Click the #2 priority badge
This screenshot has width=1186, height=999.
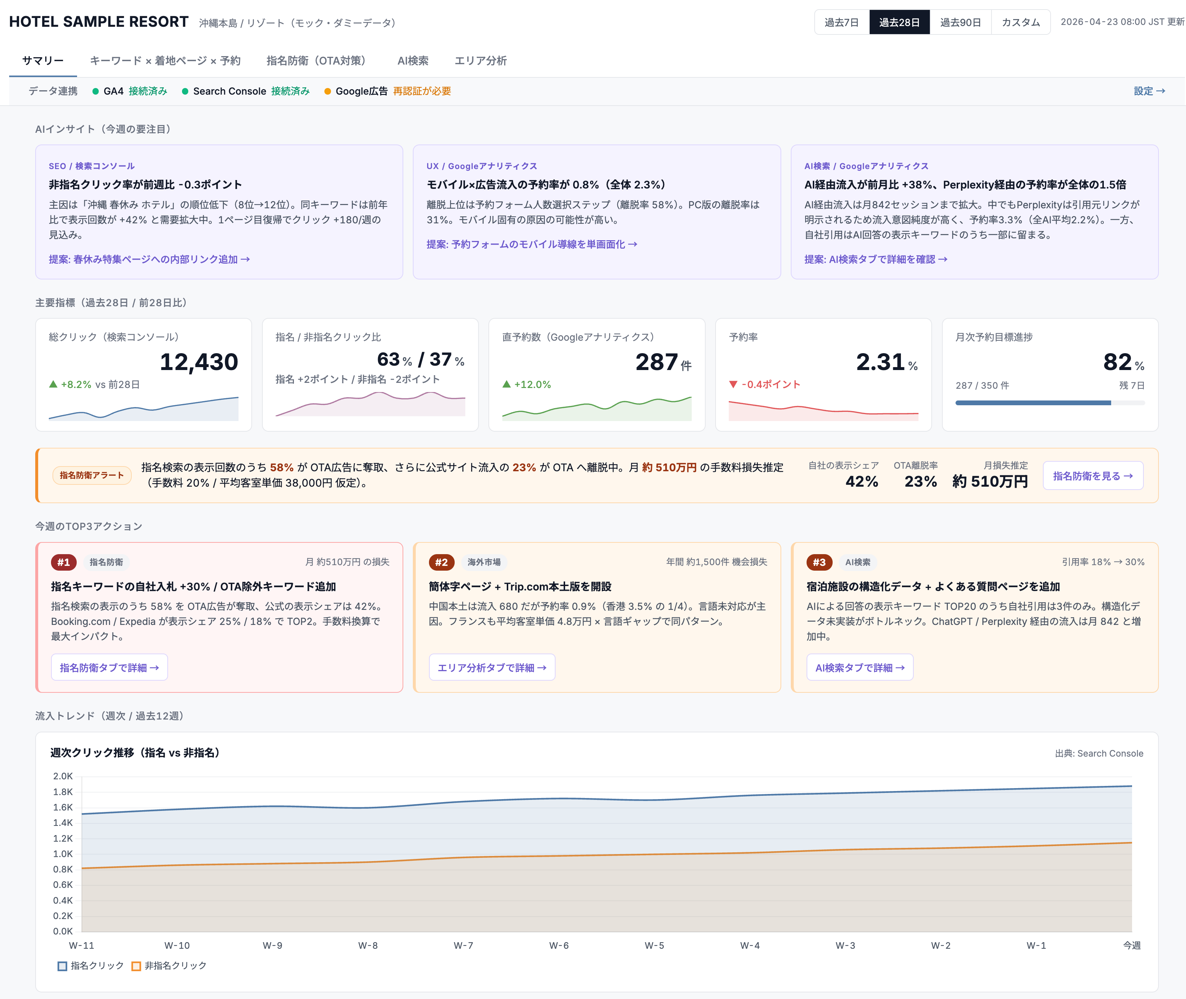[x=441, y=562]
